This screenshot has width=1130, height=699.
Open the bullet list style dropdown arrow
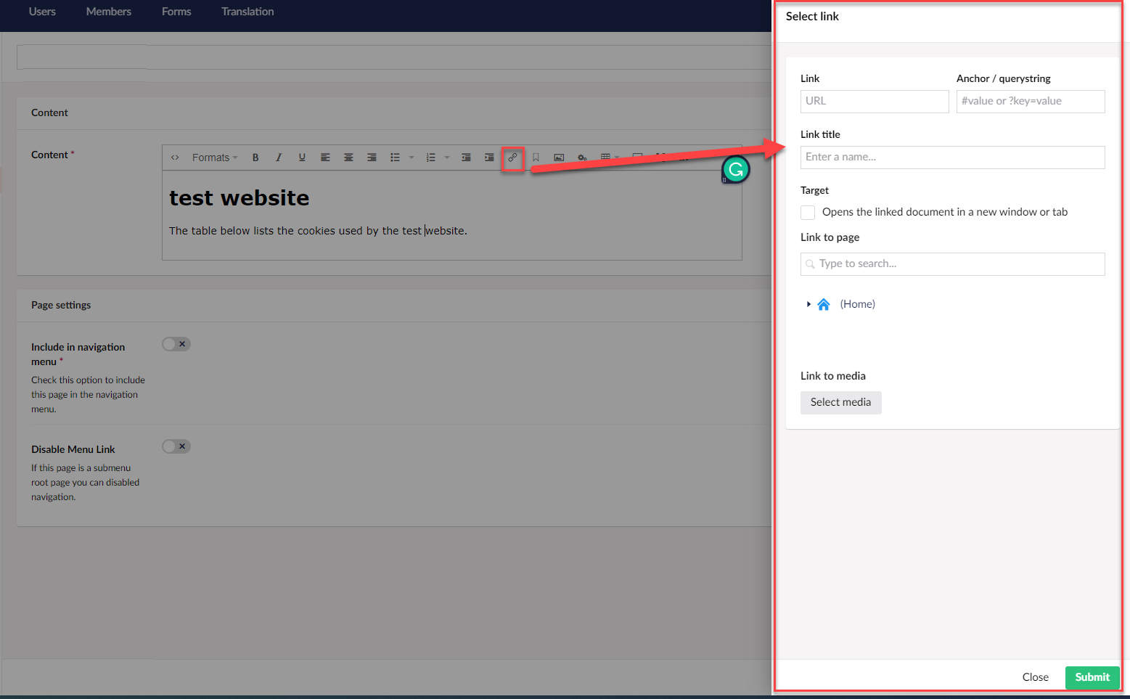(412, 158)
